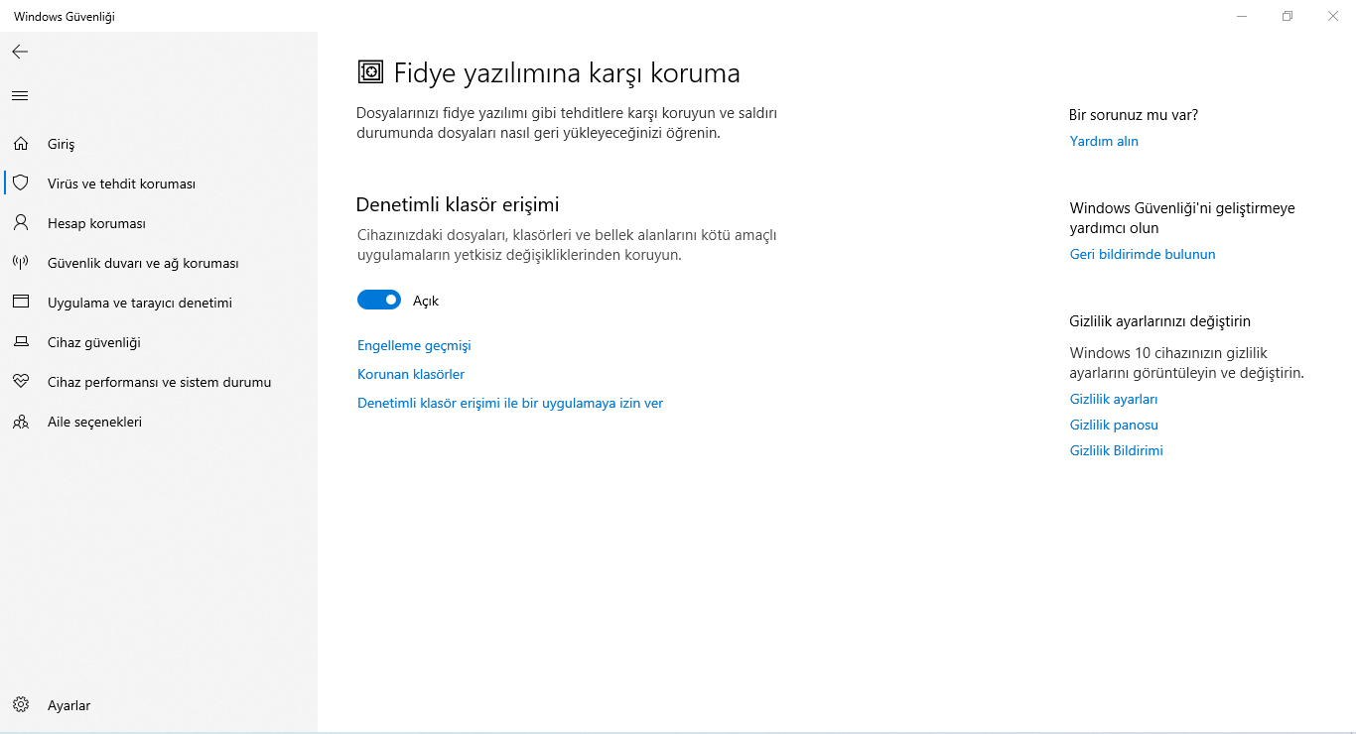Open the Korunan klasörler link
Viewport: 1356px width, 734px height.
pos(411,374)
